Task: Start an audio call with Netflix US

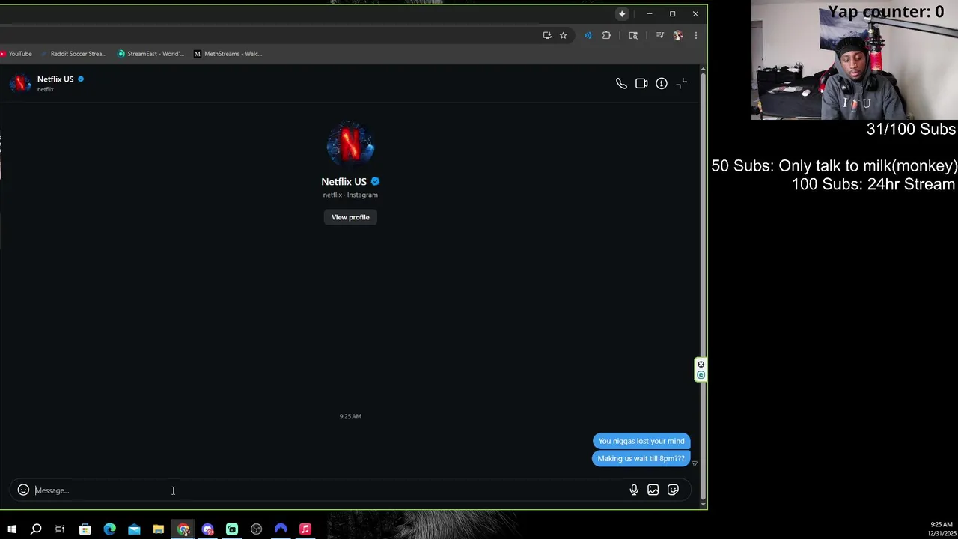Action: pyautogui.click(x=621, y=84)
